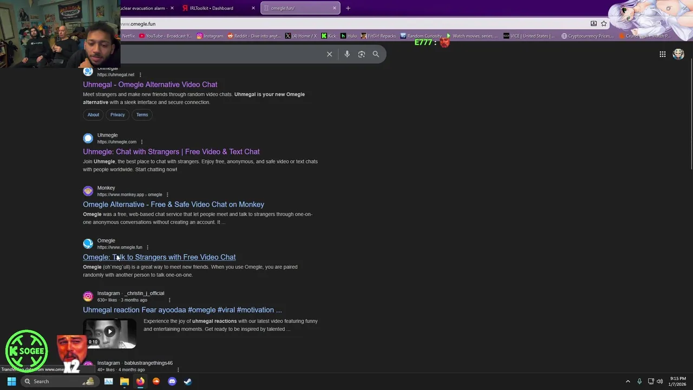Open VICE United States bookmark

pyautogui.click(x=529, y=36)
